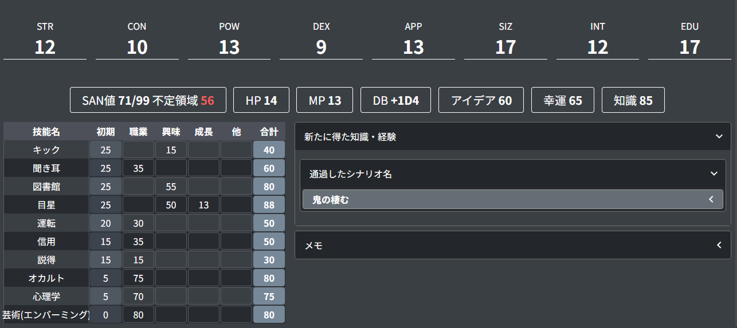Click the SAN値 71/99 status box
737x328 pixels.
click(148, 101)
